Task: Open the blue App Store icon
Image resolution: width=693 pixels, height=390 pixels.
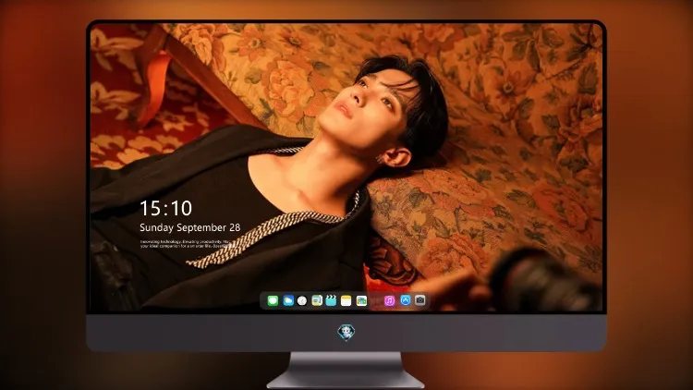Action: pyautogui.click(x=406, y=300)
